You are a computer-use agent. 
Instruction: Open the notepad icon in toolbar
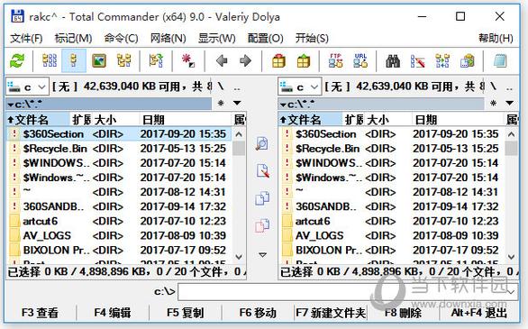(500, 61)
